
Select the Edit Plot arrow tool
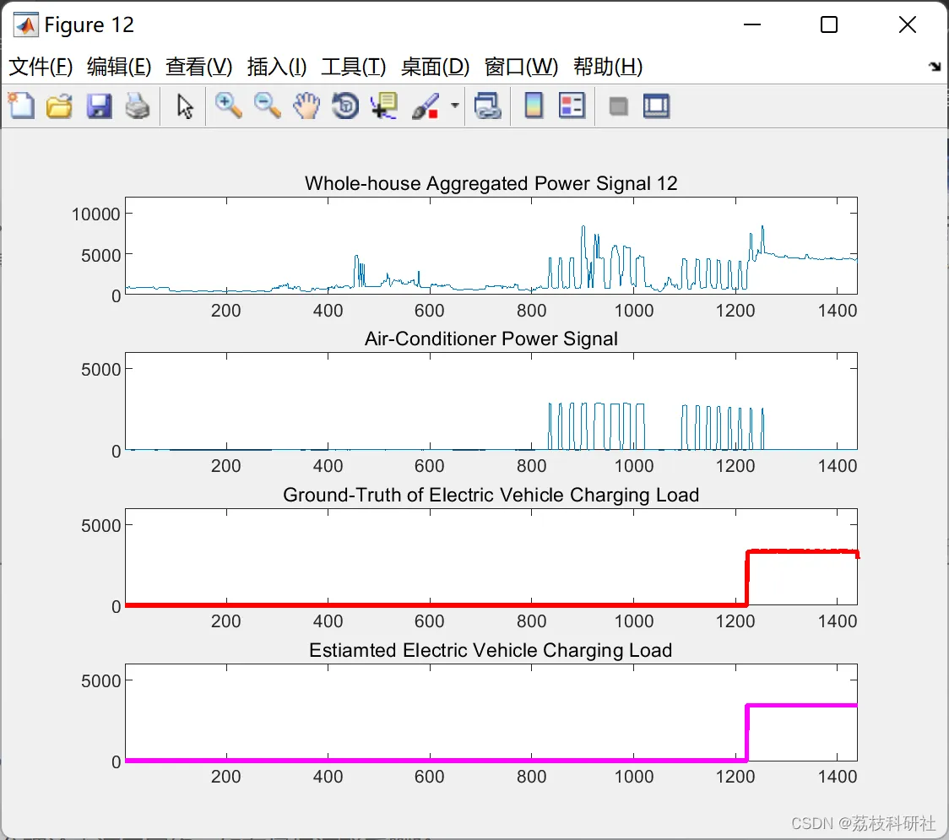pyautogui.click(x=185, y=106)
